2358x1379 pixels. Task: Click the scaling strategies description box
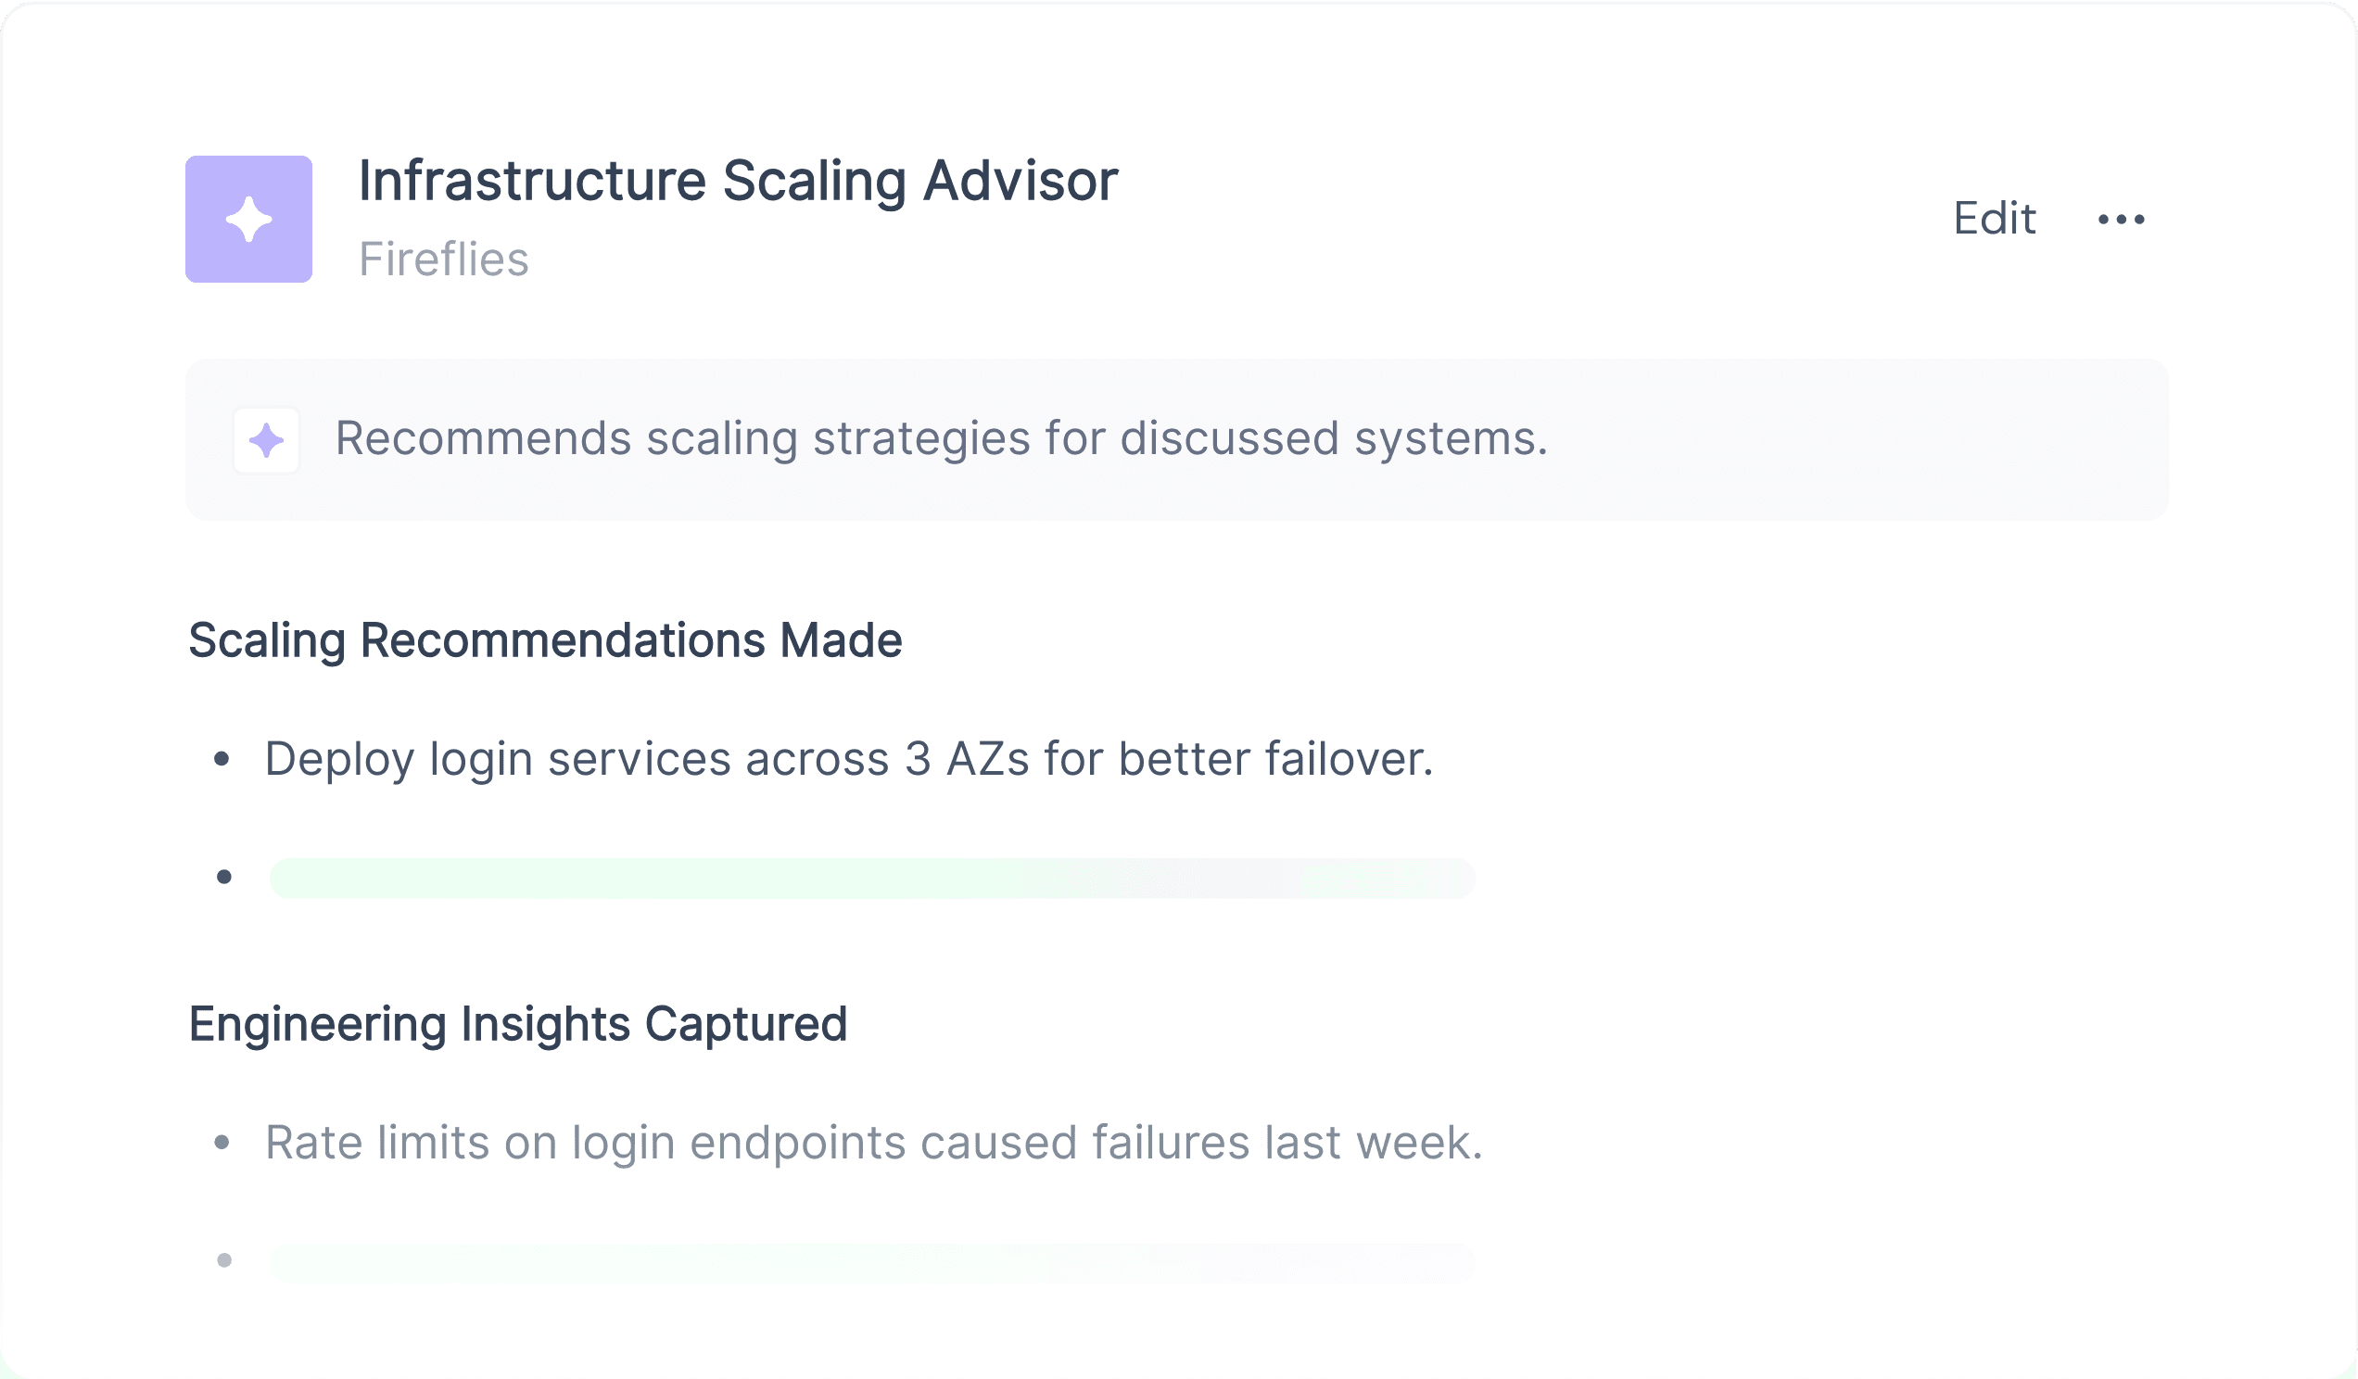point(1177,439)
